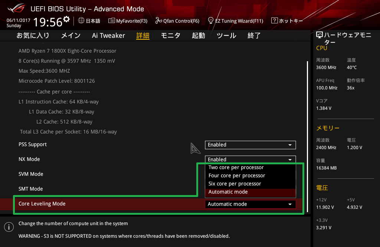Select the SVM Mode setting row
The width and height of the screenshot is (380, 247).
(x=31, y=174)
